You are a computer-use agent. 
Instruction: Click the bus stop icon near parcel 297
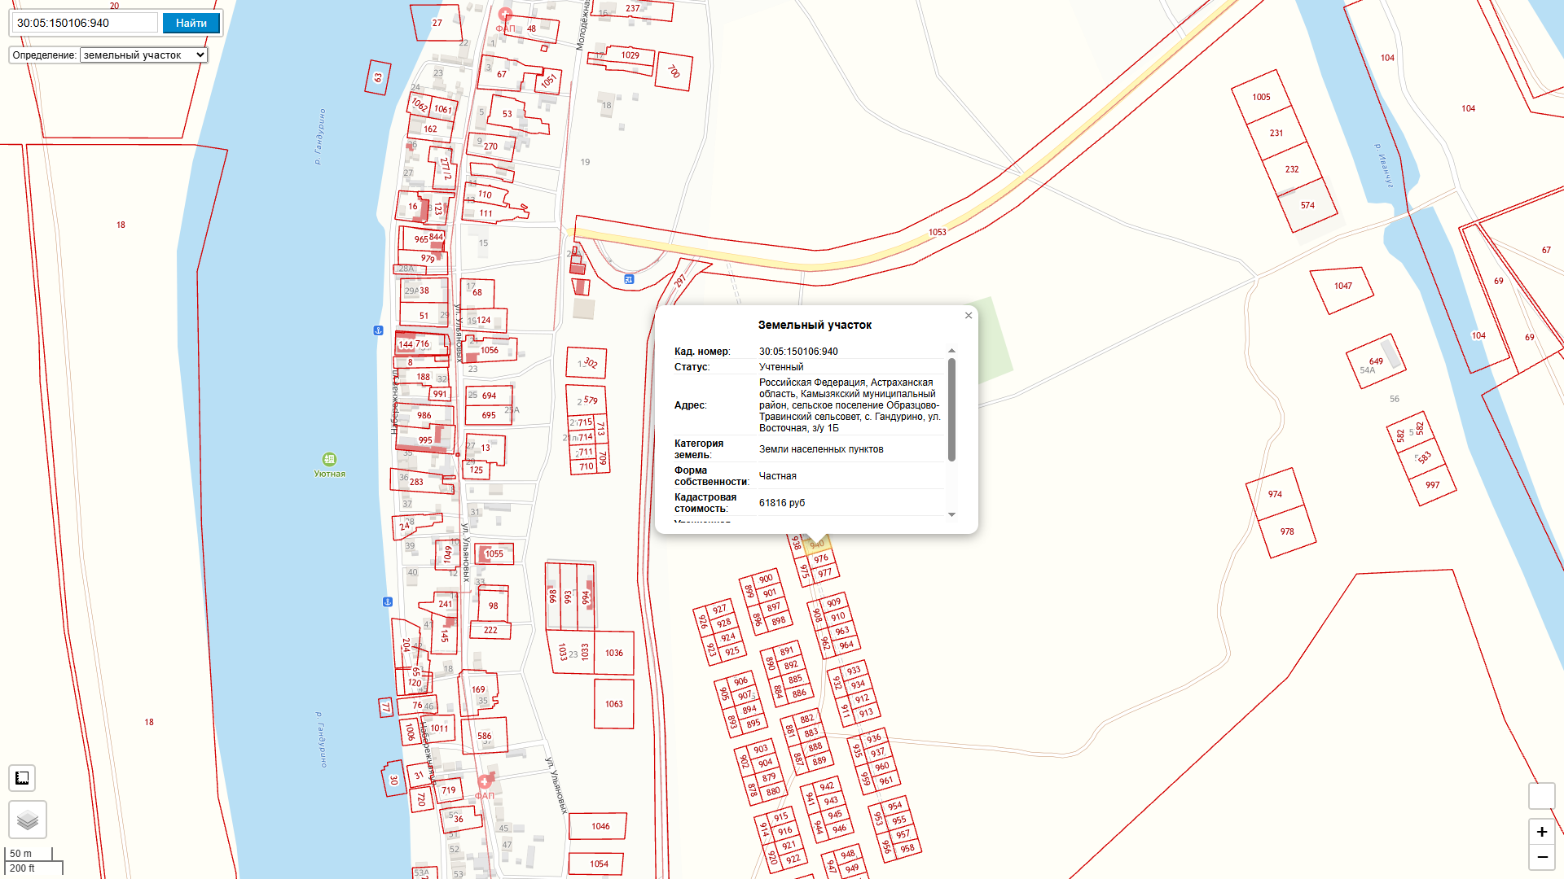pos(629,279)
